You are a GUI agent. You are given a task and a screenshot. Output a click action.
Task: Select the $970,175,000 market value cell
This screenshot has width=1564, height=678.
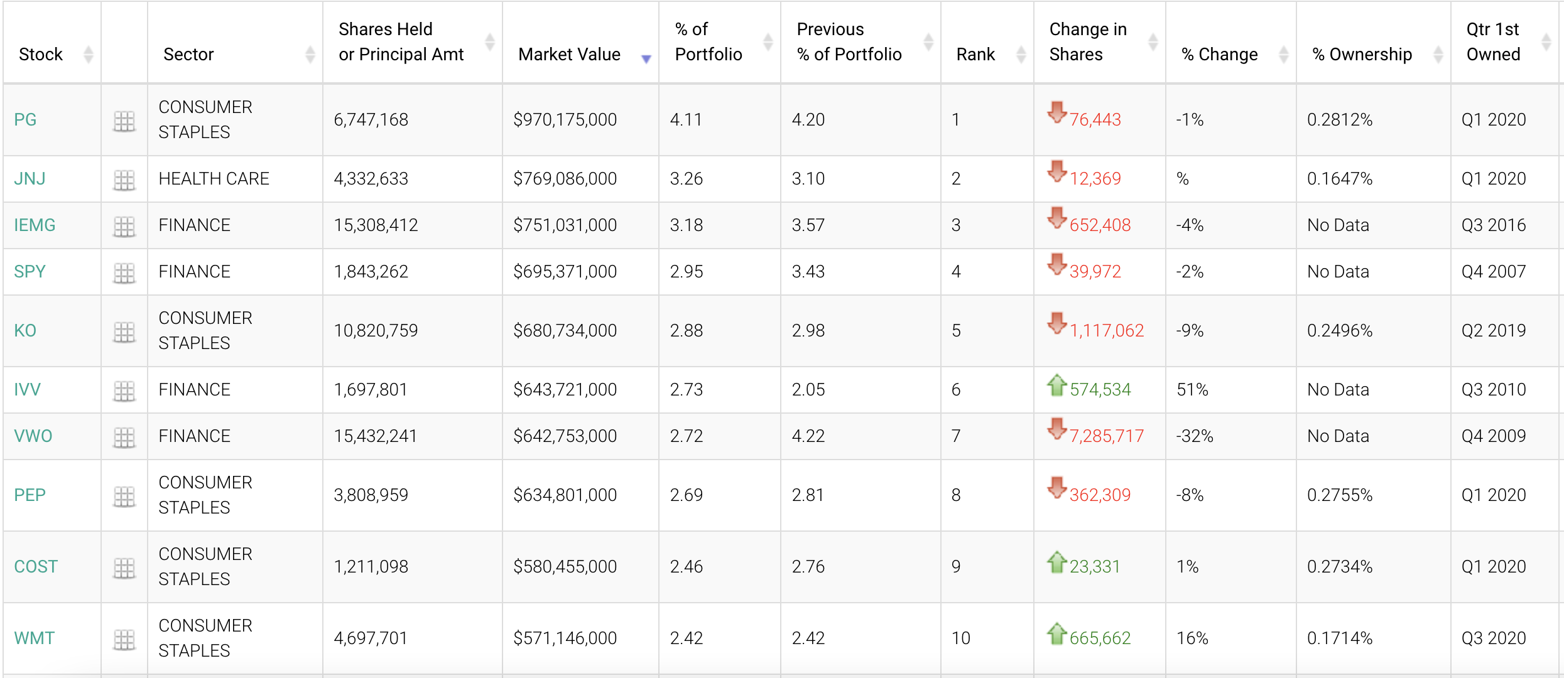(x=580, y=119)
